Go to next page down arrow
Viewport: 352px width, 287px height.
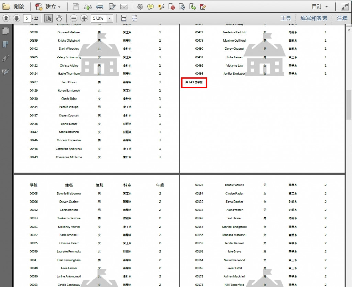pyautogui.click(x=16, y=18)
